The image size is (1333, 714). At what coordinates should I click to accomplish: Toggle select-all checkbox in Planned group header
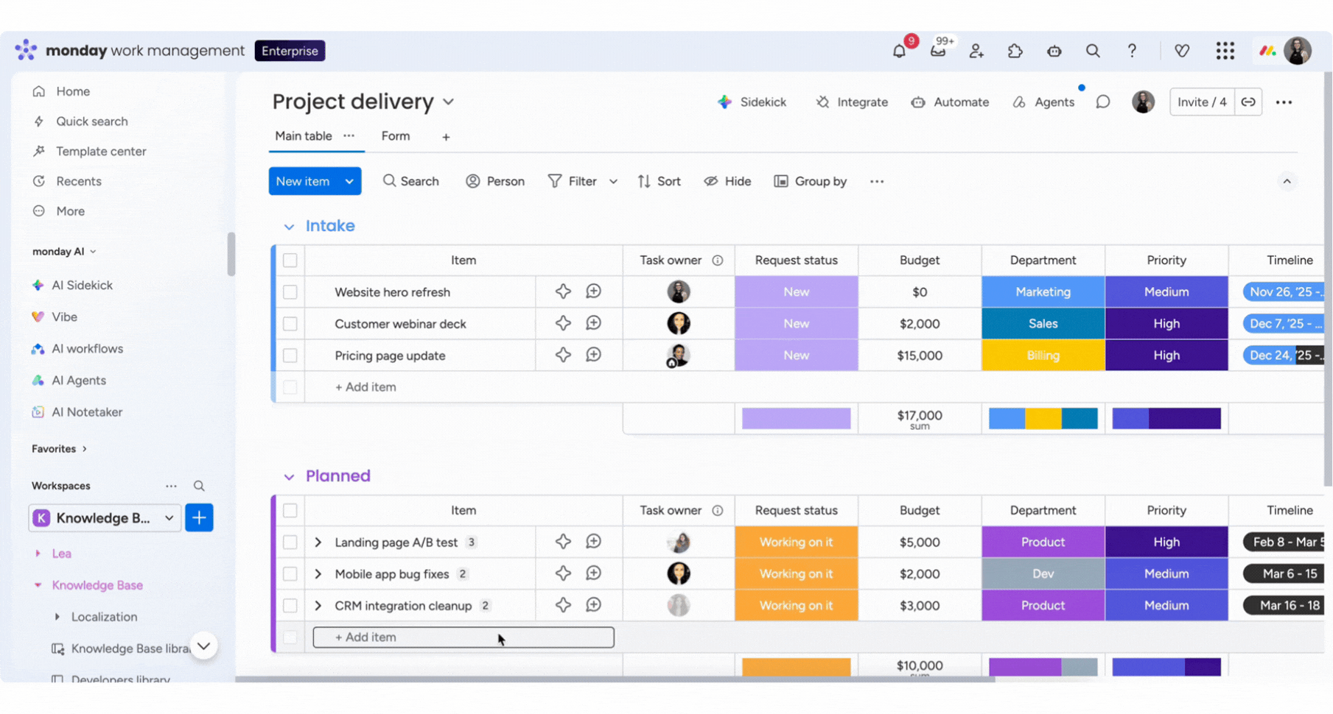[x=290, y=510]
